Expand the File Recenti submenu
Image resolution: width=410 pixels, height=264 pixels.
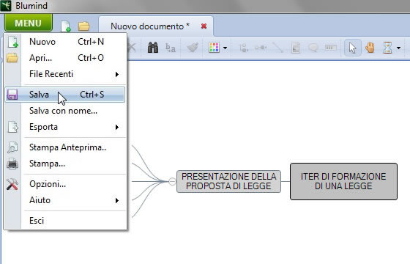click(65, 74)
